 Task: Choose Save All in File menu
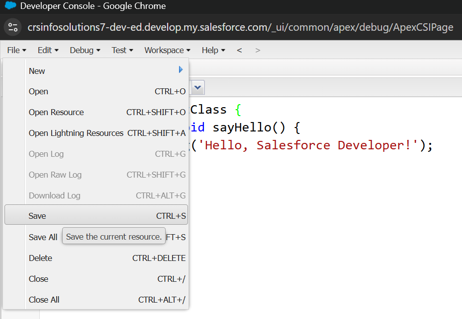(43, 237)
